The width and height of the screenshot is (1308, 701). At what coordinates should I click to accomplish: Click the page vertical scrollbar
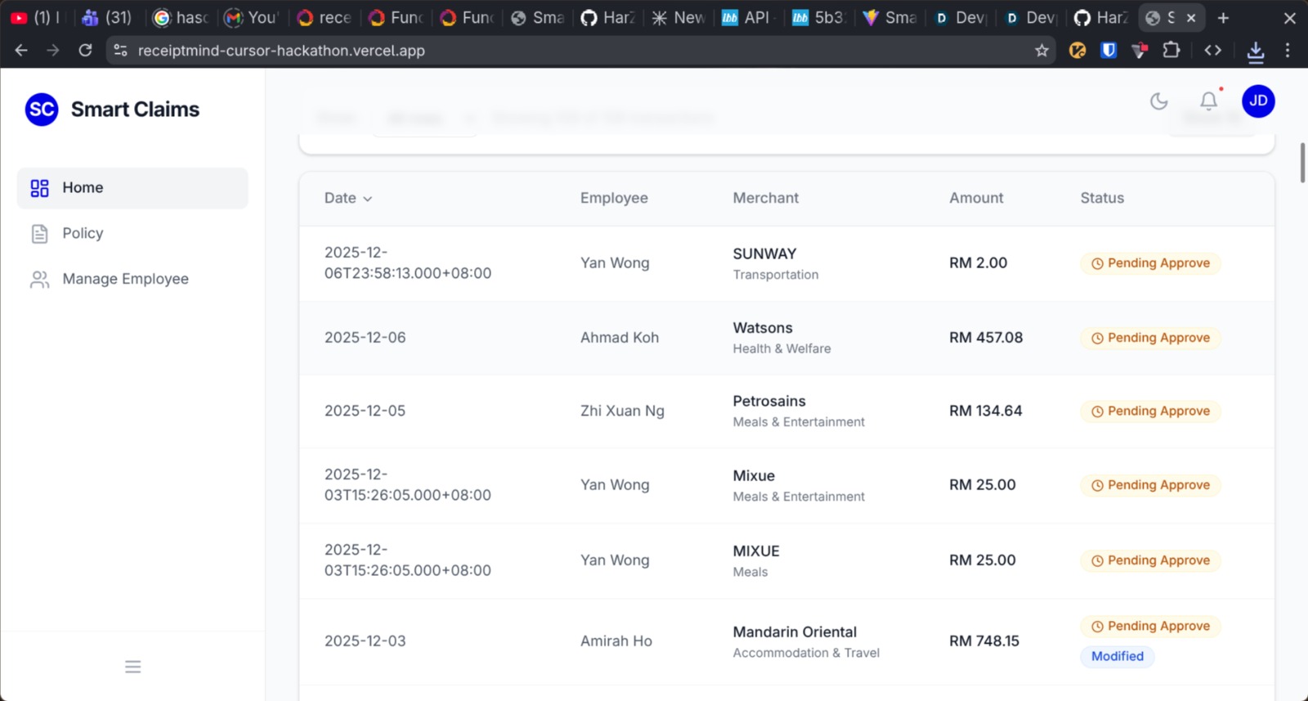tap(1302, 164)
